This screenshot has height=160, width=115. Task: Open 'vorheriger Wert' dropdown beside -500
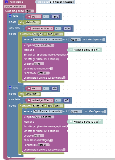click(x=42, y=28)
